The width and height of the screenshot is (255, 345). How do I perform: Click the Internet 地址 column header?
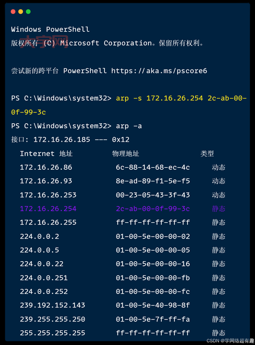pos(46,153)
